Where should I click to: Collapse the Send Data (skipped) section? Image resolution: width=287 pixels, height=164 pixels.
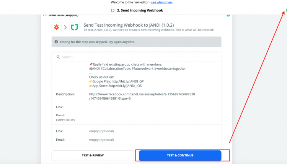pos(45,15)
